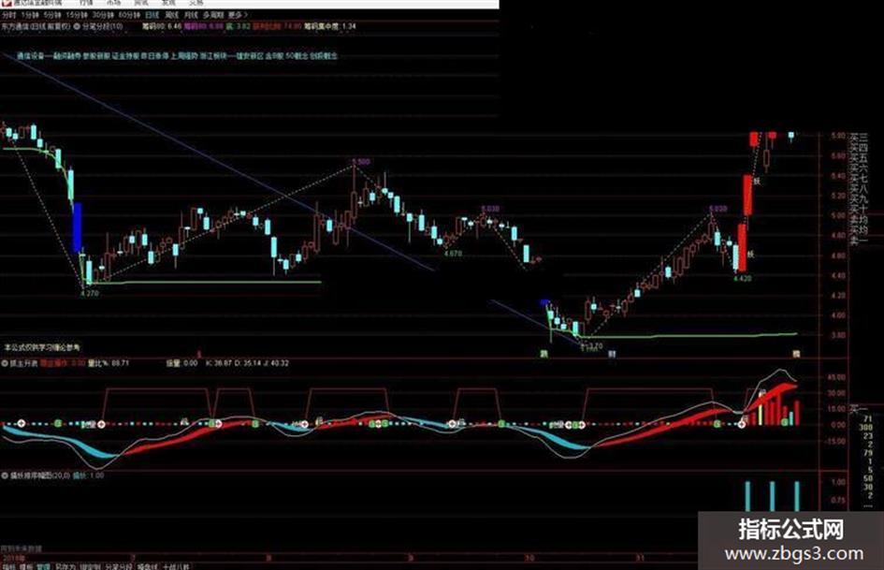Select the 操盘线 bottom tab

click(x=149, y=566)
